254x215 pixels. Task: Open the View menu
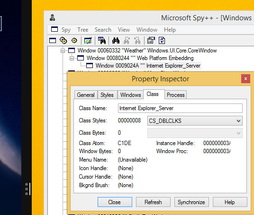click(x=124, y=30)
